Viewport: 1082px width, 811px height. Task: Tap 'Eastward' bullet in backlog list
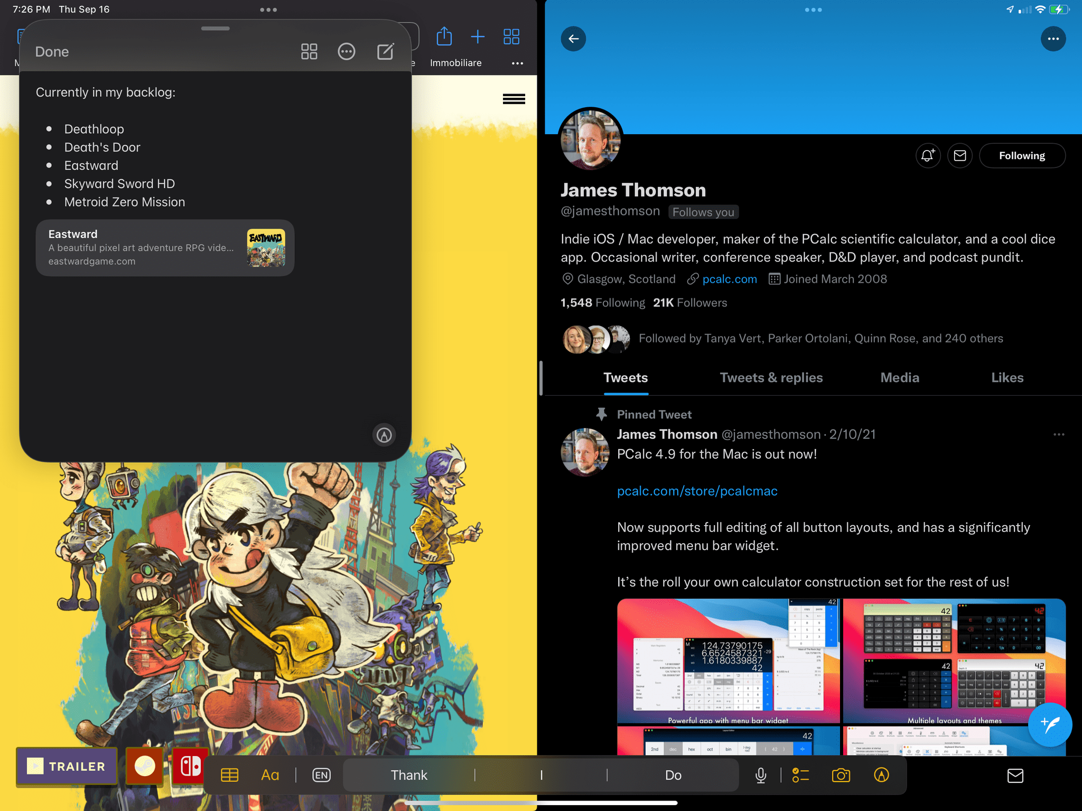click(x=91, y=165)
